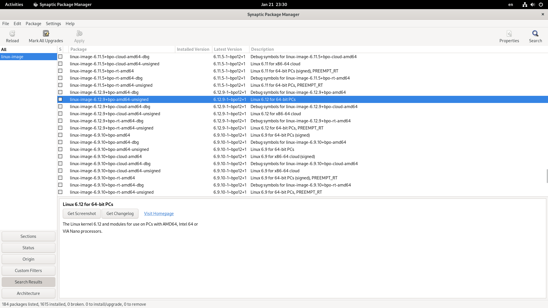The height and width of the screenshot is (308, 548).
Task: Open the Edit menu
Action: tap(17, 24)
